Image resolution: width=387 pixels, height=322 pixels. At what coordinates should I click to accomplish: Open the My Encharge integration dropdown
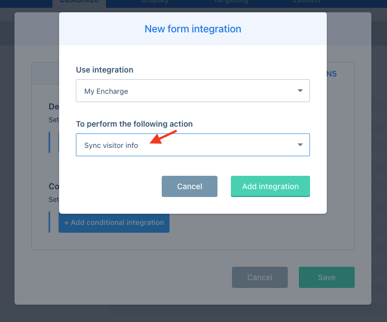point(193,90)
